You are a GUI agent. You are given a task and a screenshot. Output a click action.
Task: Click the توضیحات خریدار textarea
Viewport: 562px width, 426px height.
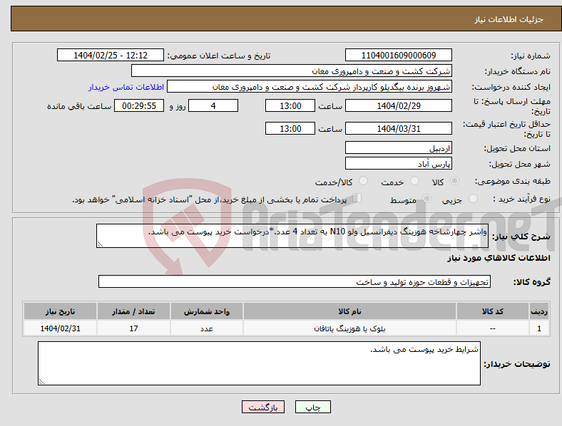[x=259, y=363]
